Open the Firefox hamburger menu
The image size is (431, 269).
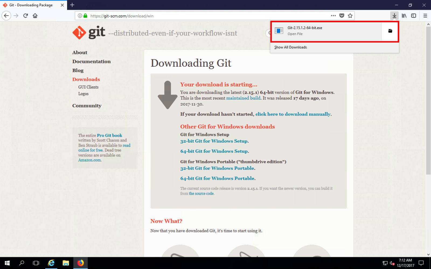(425, 16)
